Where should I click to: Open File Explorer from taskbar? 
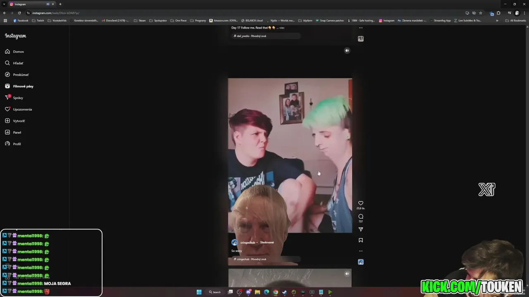click(257, 292)
